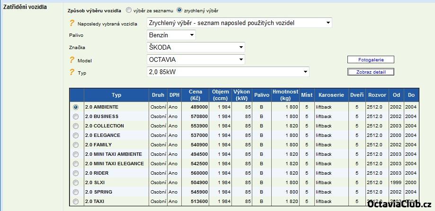
Task: Select radio button for 2.0 MINI TAXI AMBIENTE
Action: 76,154
